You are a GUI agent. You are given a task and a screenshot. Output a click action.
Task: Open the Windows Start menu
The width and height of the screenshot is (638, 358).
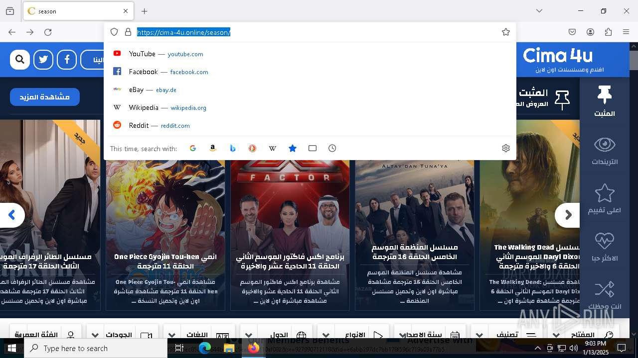[12, 348]
